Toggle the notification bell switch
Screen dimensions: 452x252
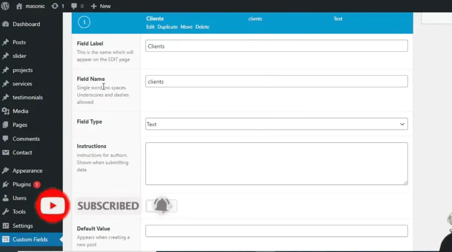(x=161, y=206)
